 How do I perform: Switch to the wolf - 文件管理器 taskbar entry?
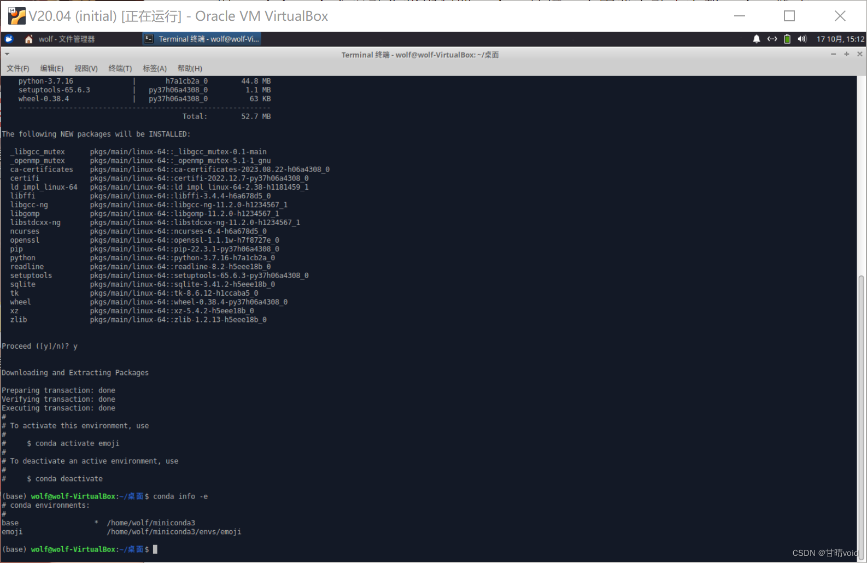click(67, 39)
